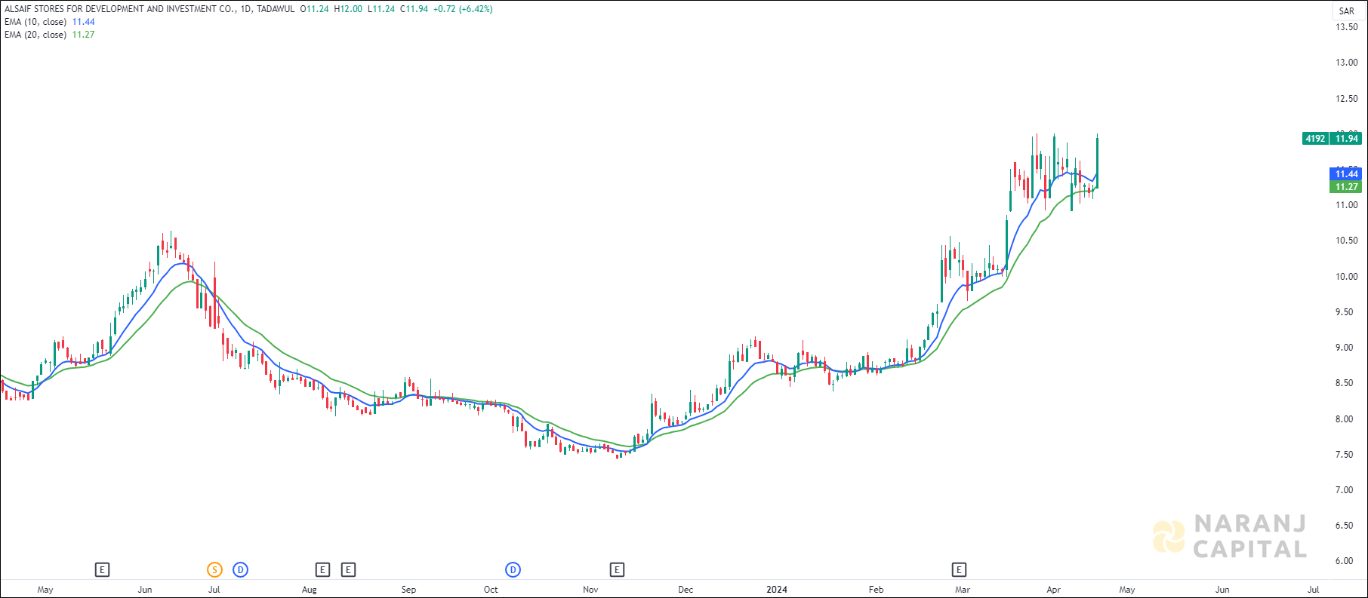The height and width of the screenshot is (598, 1368).
Task: Click the 2024 label on time axis
Action: tap(777, 590)
